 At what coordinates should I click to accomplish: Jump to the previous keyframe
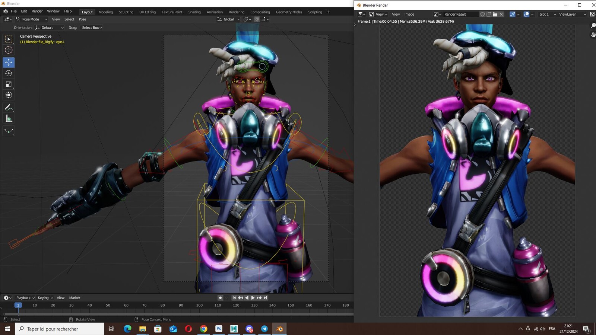(240, 298)
